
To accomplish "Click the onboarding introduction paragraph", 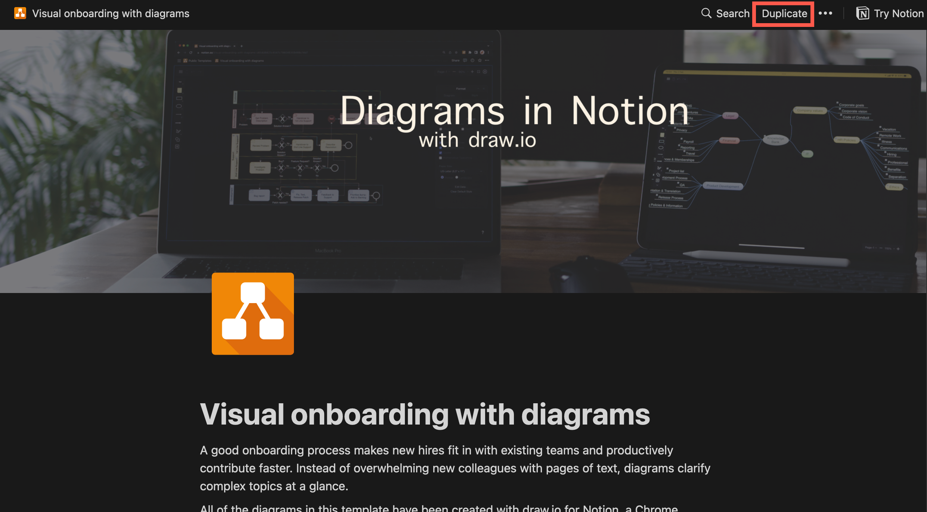I will [448, 468].
